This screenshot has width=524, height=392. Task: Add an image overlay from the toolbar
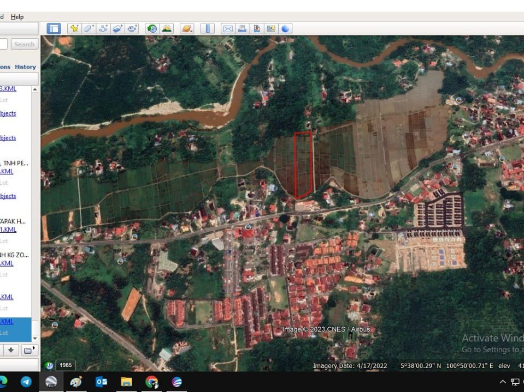[117, 29]
